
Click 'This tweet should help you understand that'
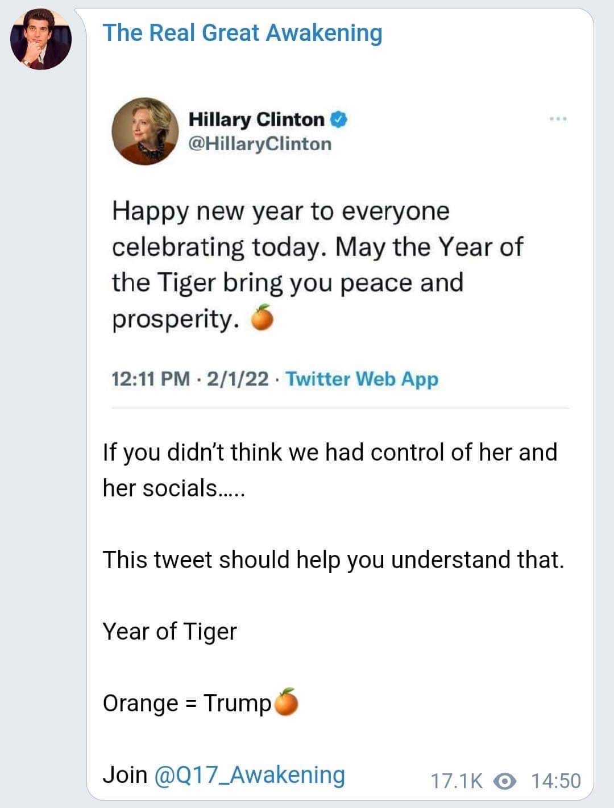pos(333,560)
